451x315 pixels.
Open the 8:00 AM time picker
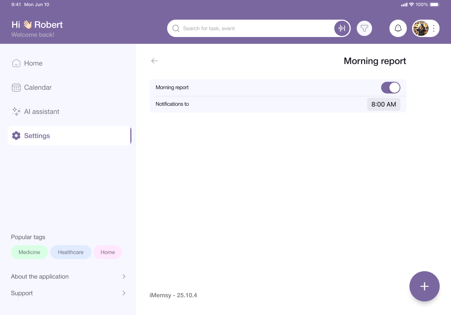pyautogui.click(x=383, y=104)
